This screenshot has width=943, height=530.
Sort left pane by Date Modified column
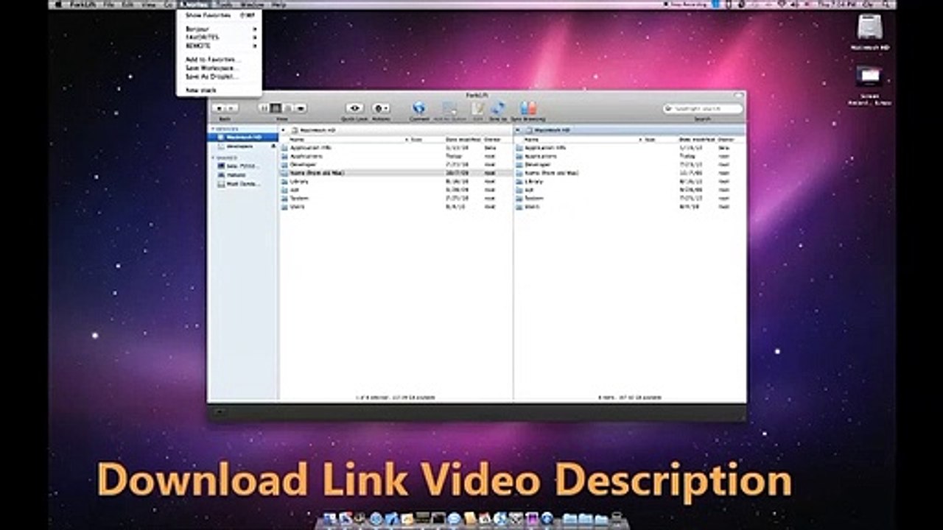(x=462, y=139)
